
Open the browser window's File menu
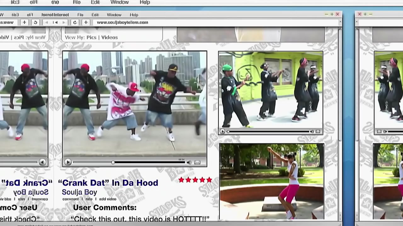[x=80, y=15]
